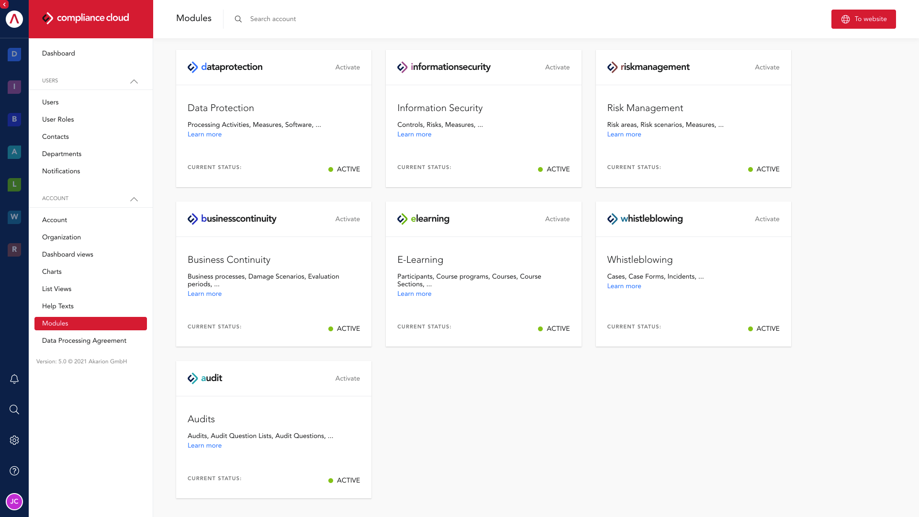This screenshot has height=517, width=919.
Task: Click the Akarion logo at top left
Action: [x=14, y=19]
